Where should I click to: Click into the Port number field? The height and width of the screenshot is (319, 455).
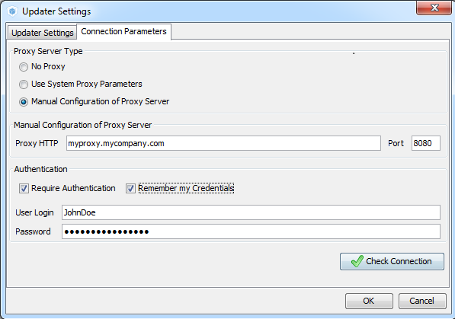426,143
